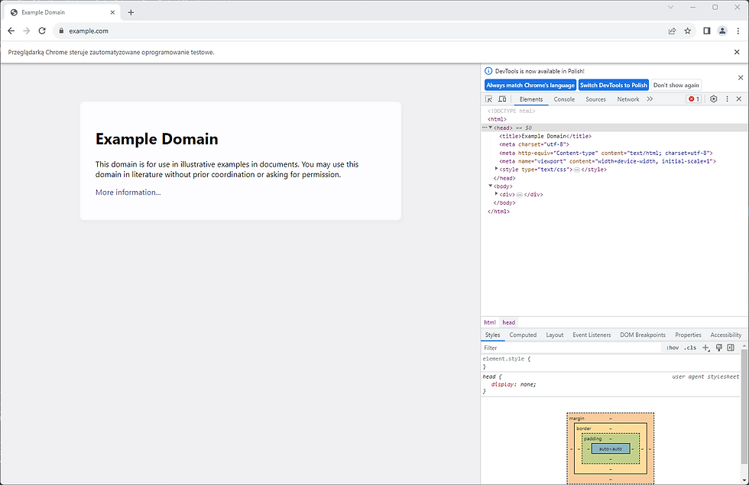This screenshot has width=749, height=485.
Task: Open Chrome's three-dot menu
Action: [738, 31]
